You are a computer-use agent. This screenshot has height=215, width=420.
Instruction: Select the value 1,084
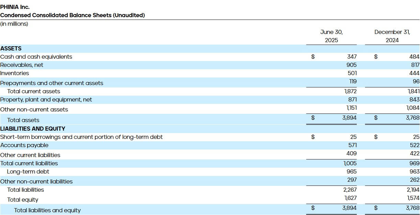[x=413, y=108]
